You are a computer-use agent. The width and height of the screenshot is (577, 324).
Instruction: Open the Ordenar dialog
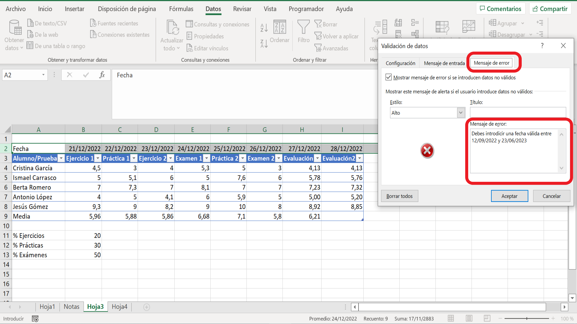280,31
